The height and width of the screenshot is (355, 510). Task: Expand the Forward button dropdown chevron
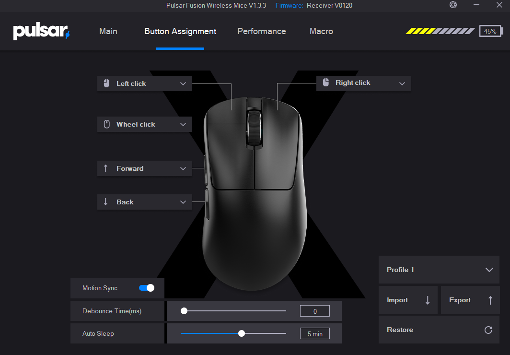click(183, 168)
